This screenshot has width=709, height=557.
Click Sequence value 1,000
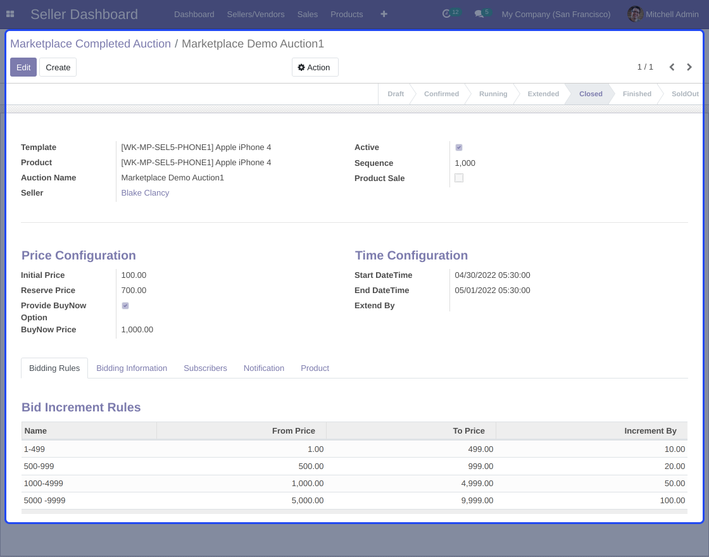[x=465, y=163]
